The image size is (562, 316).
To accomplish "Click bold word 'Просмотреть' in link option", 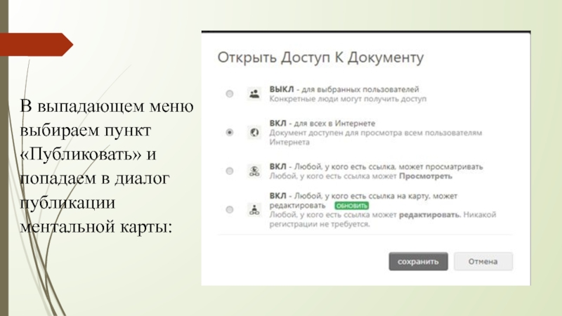I will tap(426, 176).
